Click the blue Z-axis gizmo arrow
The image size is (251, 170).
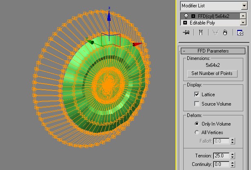(x=109, y=15)
